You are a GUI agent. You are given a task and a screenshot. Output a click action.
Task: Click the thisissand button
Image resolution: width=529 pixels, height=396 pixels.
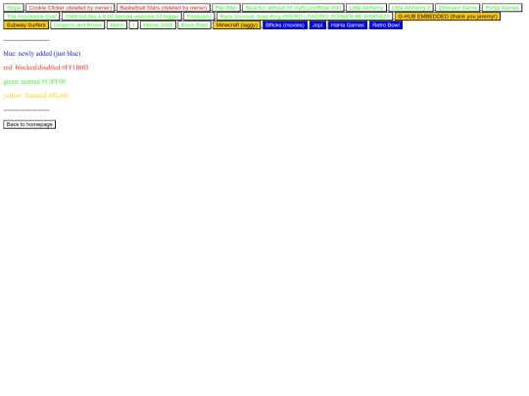[x=199, y=17]
